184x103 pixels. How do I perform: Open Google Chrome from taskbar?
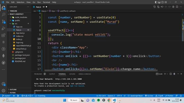109,100
